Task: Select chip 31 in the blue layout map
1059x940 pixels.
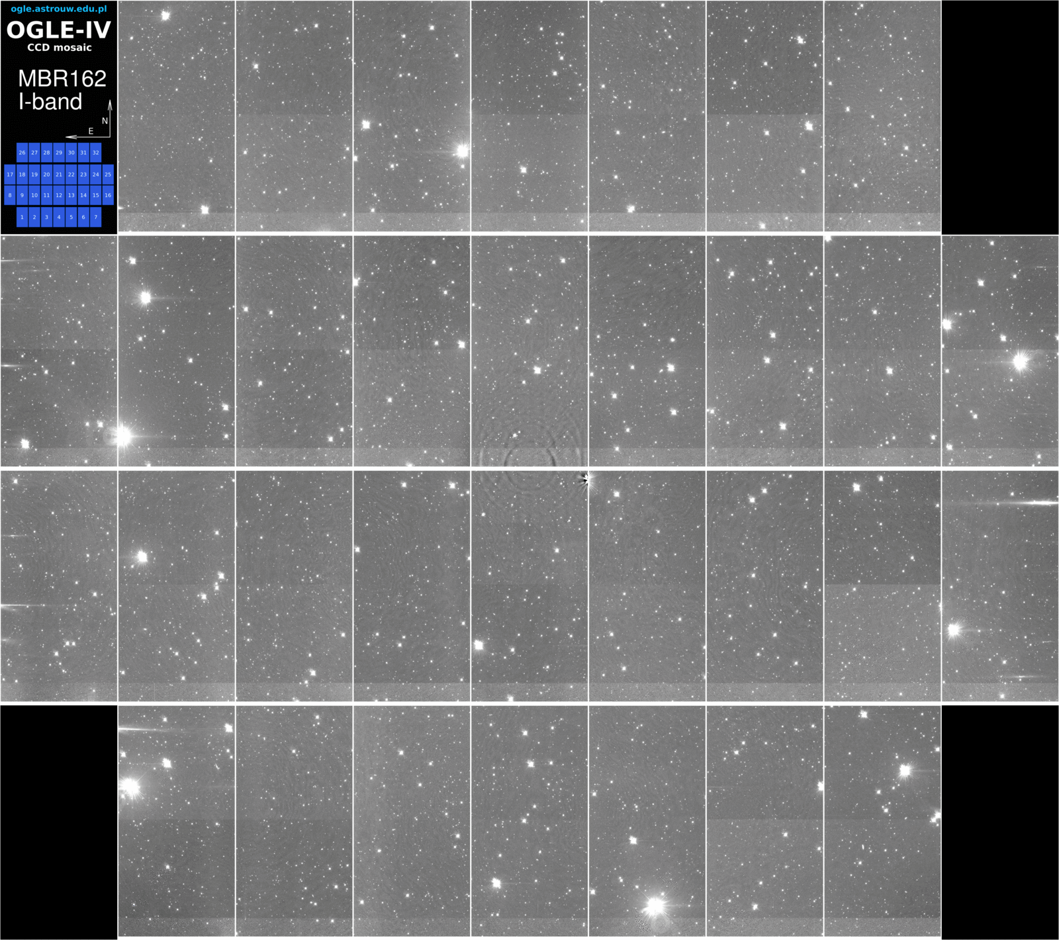Action: coord(83,153)
